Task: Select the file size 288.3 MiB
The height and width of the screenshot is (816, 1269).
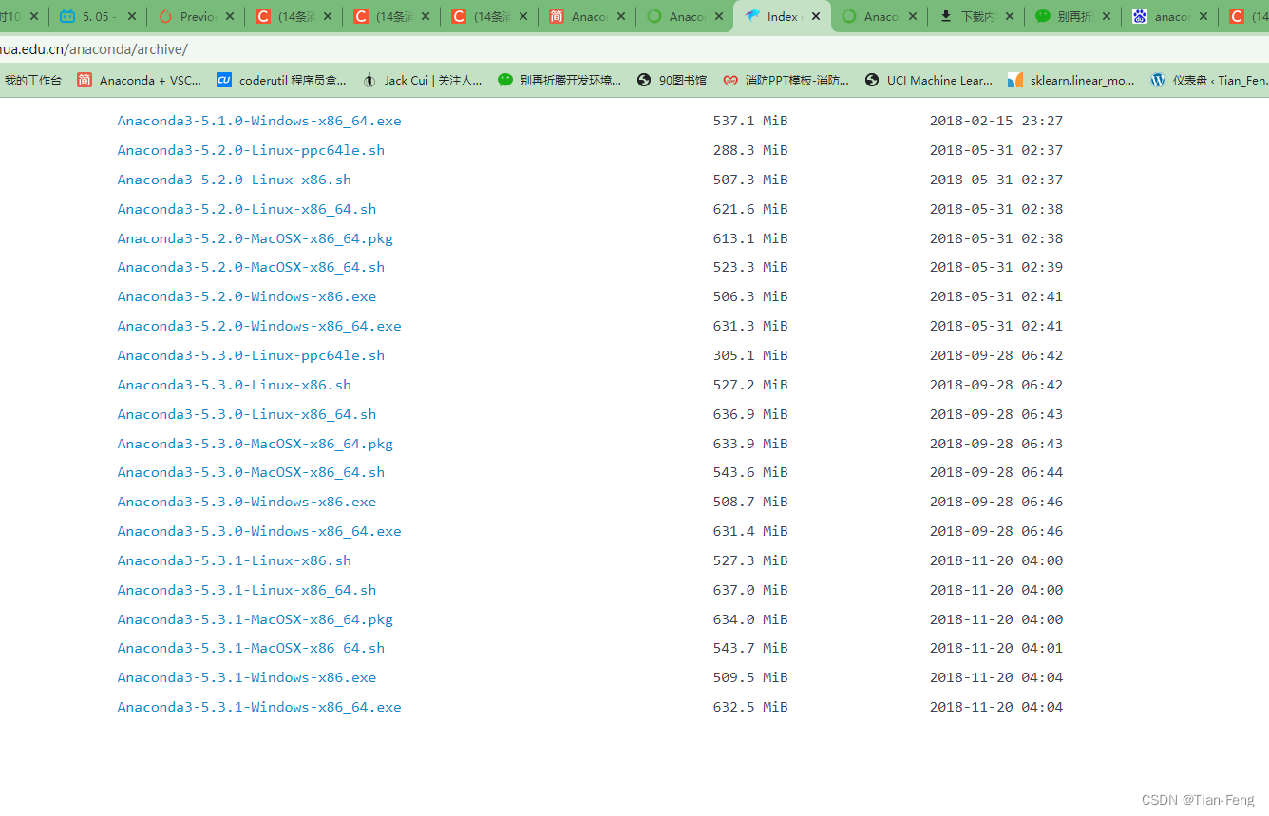Action: tap(750, 150)
